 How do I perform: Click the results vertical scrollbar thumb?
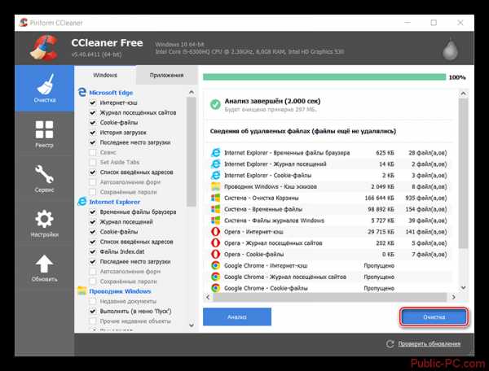[464, 173]
